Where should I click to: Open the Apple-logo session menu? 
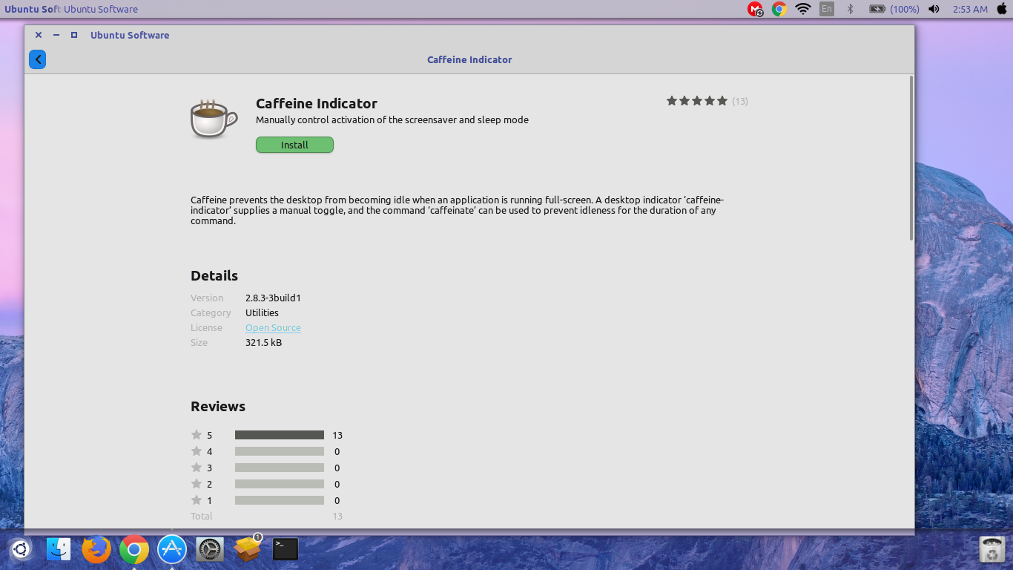coord(1002,9)
